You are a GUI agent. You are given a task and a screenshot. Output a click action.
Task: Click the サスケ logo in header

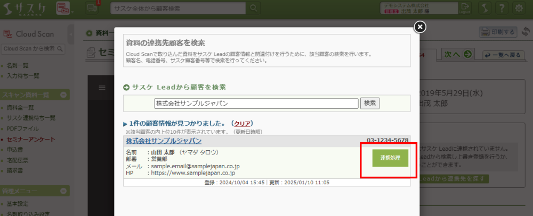pos(26,8)
